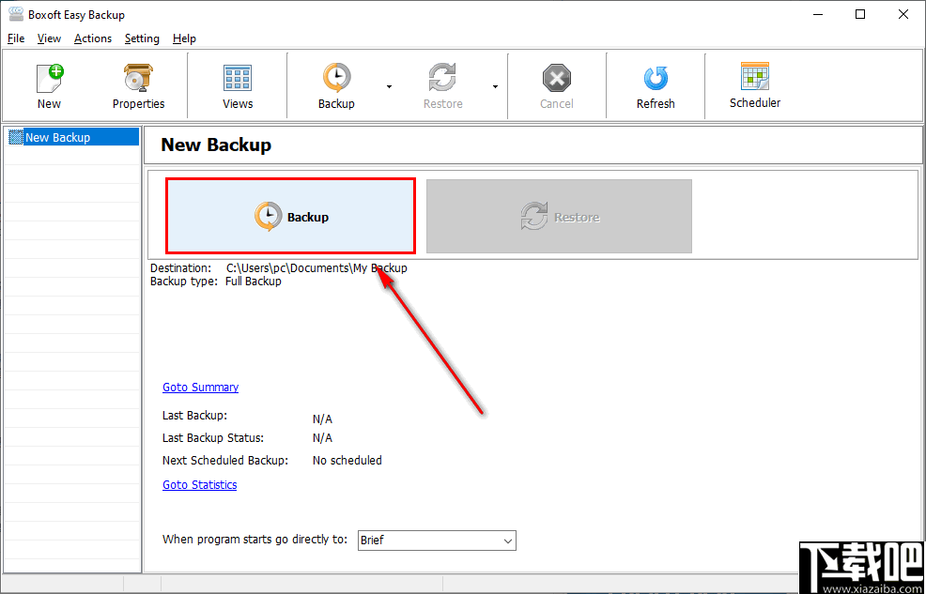Click the large highlighted Backup button
The image size is (926, 594).
point(289,216)
